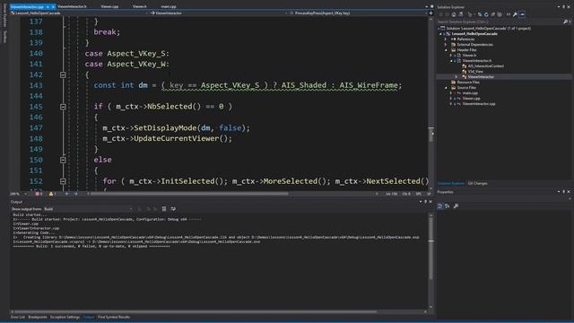Collapse the Lesson4_HelloOpenCascade project node
This screenshot has height=323, width=574.
(x=440, y=34)
